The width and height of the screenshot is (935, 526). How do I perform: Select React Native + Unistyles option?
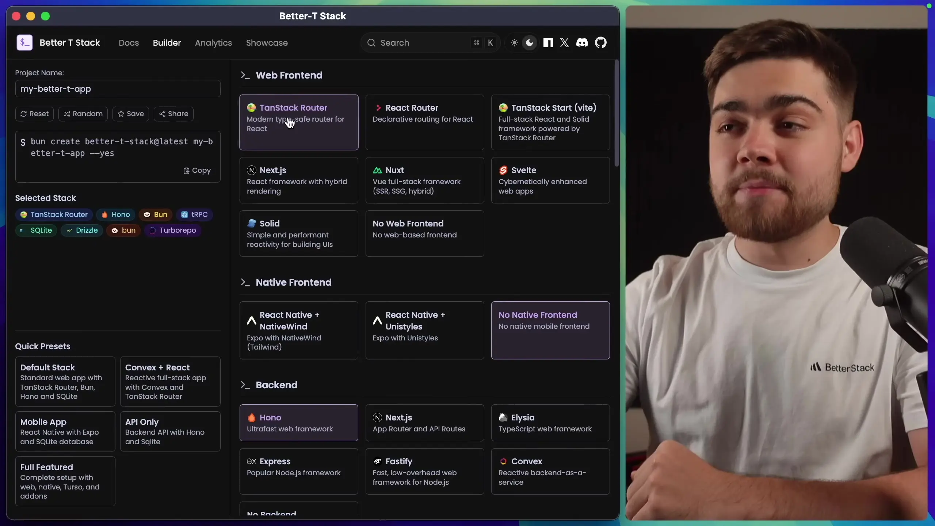[425, 331]
